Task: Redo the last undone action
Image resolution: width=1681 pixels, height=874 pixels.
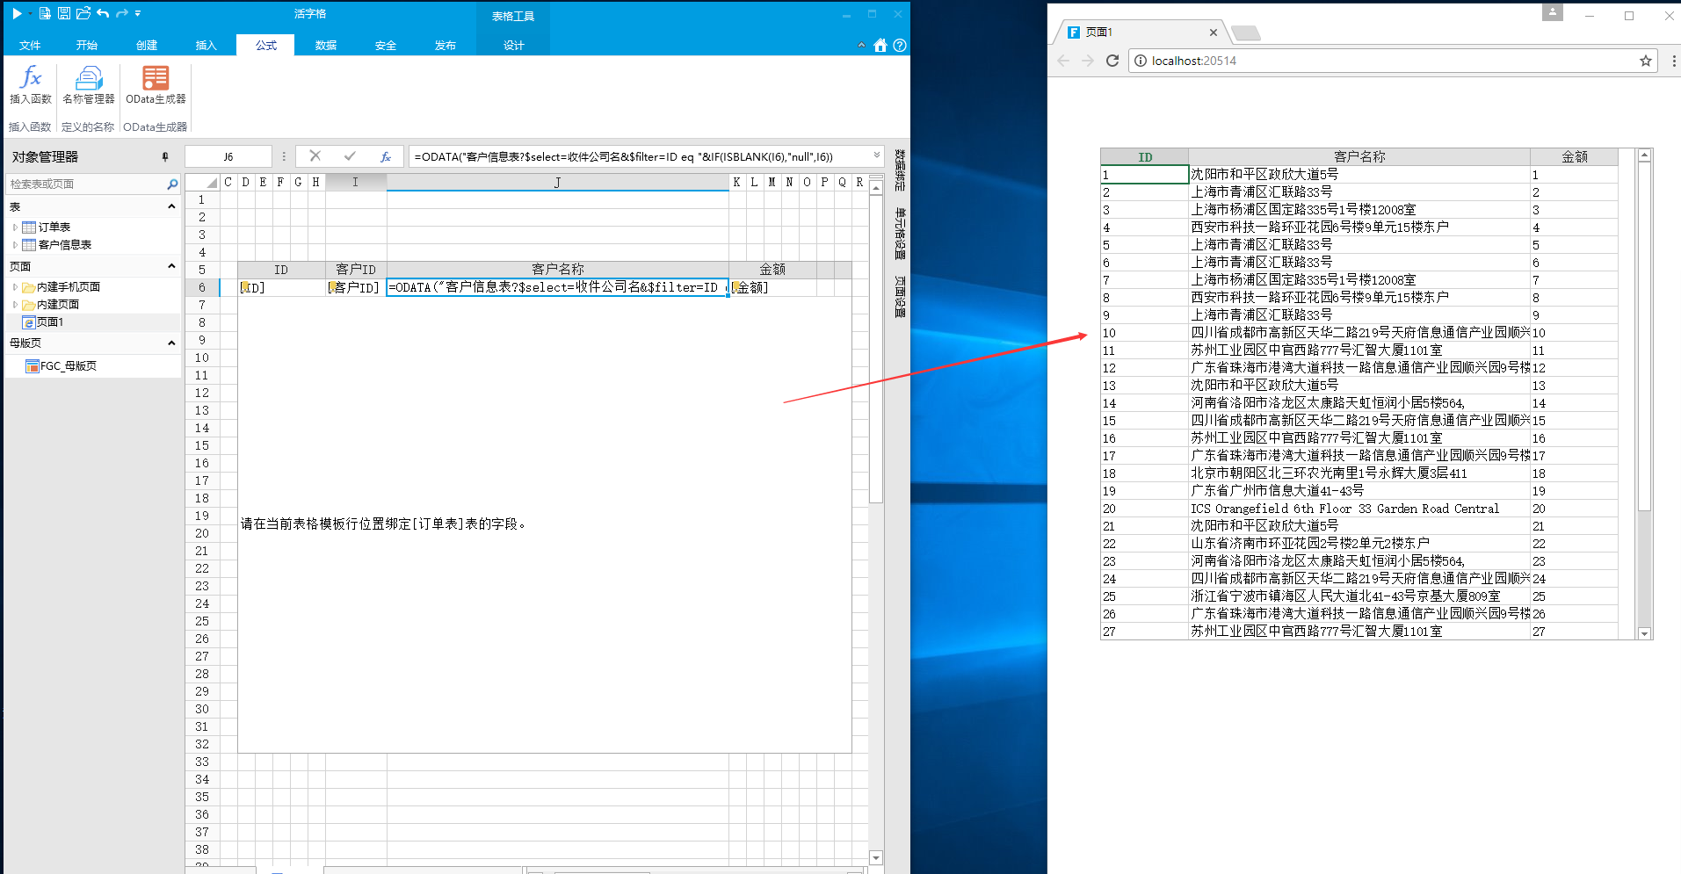Action: click(x=122, y=13)
